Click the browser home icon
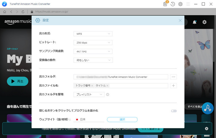This screenshot has width=216, height=138. click(5, 12)
